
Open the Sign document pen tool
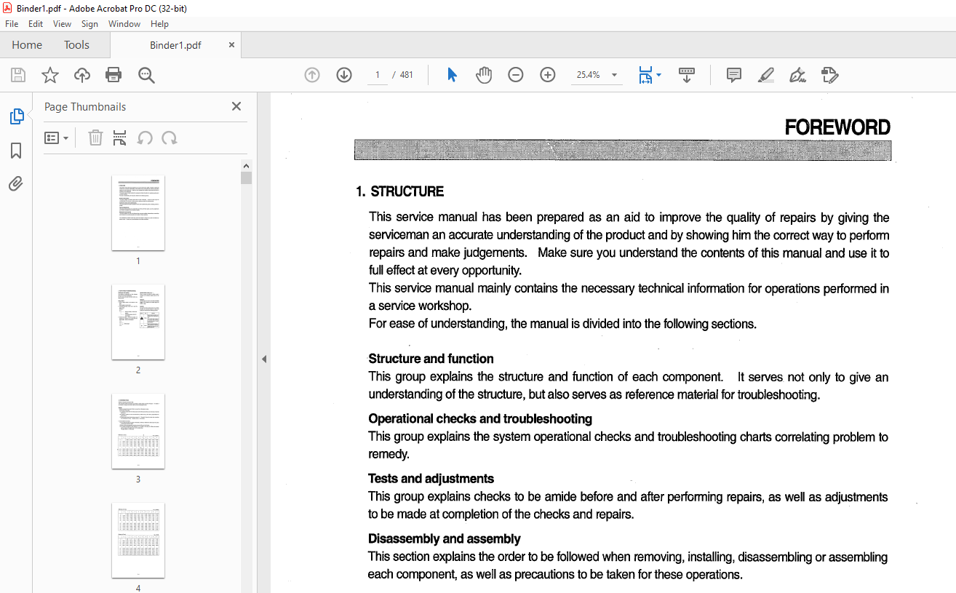pyautogui.click(x=797, y=75)
